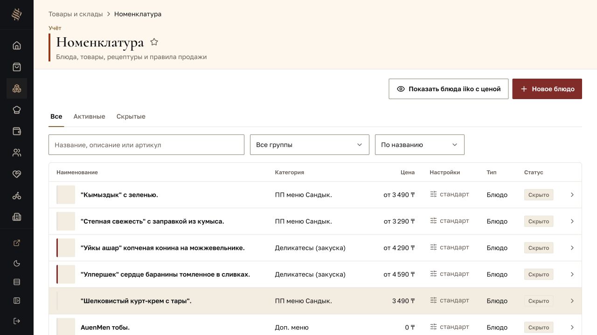Show iiko dishes with price button
This screenshot has width=597, height=335.
449,89
